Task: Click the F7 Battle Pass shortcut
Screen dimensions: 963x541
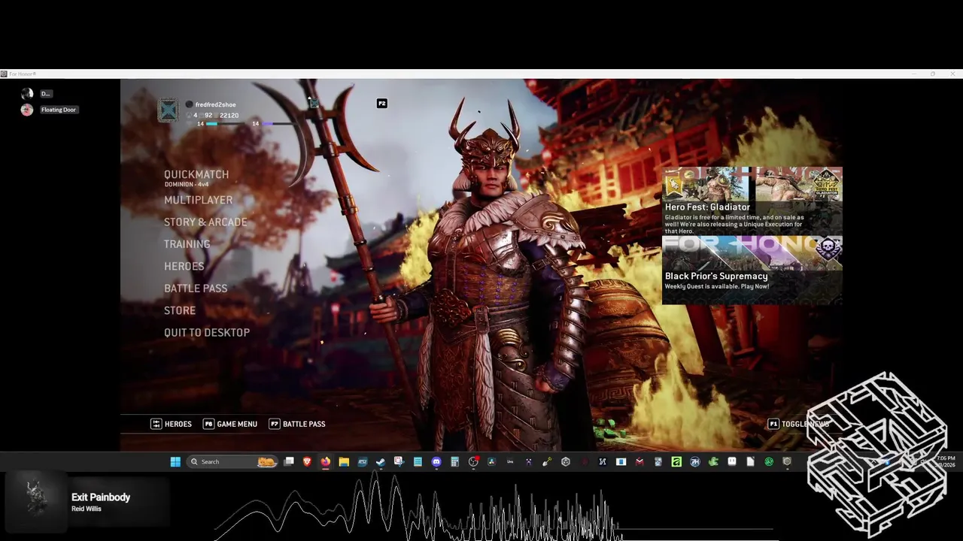Action: (297, 424)
